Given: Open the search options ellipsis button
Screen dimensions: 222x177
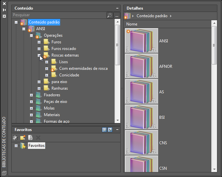Looking at the screenshot, I should 117,15.
